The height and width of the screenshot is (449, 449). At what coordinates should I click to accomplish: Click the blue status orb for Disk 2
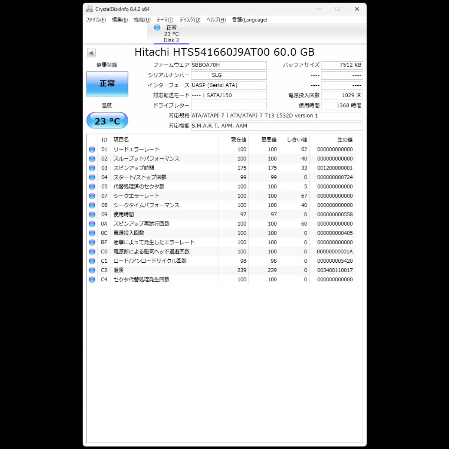point(157,27)
